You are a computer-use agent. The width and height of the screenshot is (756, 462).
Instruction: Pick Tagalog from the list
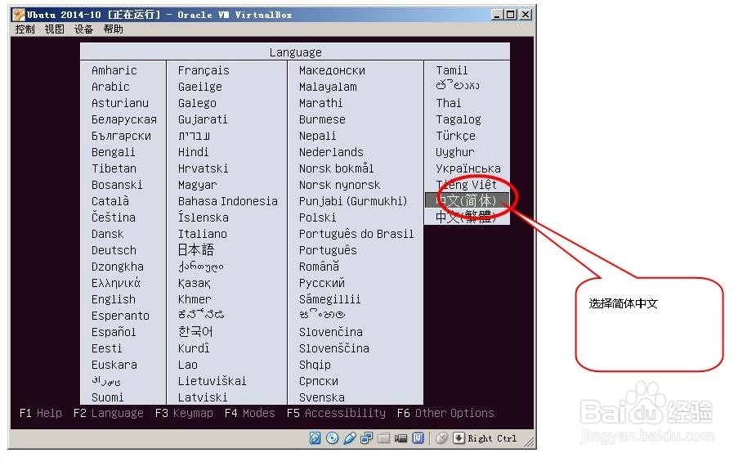click(x=459, y=119)
